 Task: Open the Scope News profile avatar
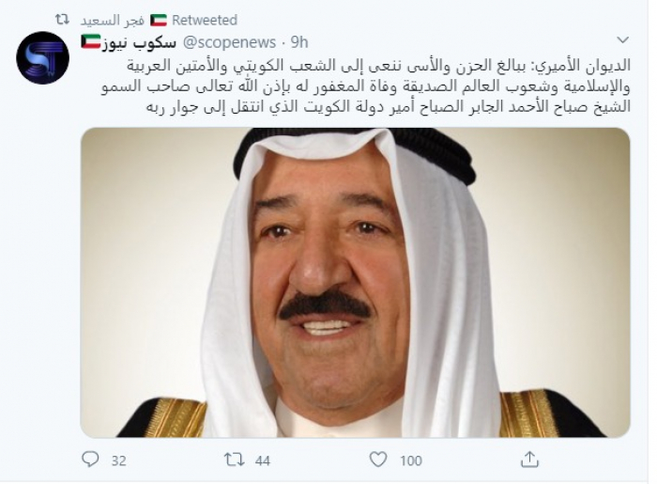click(x=43, y=58)
